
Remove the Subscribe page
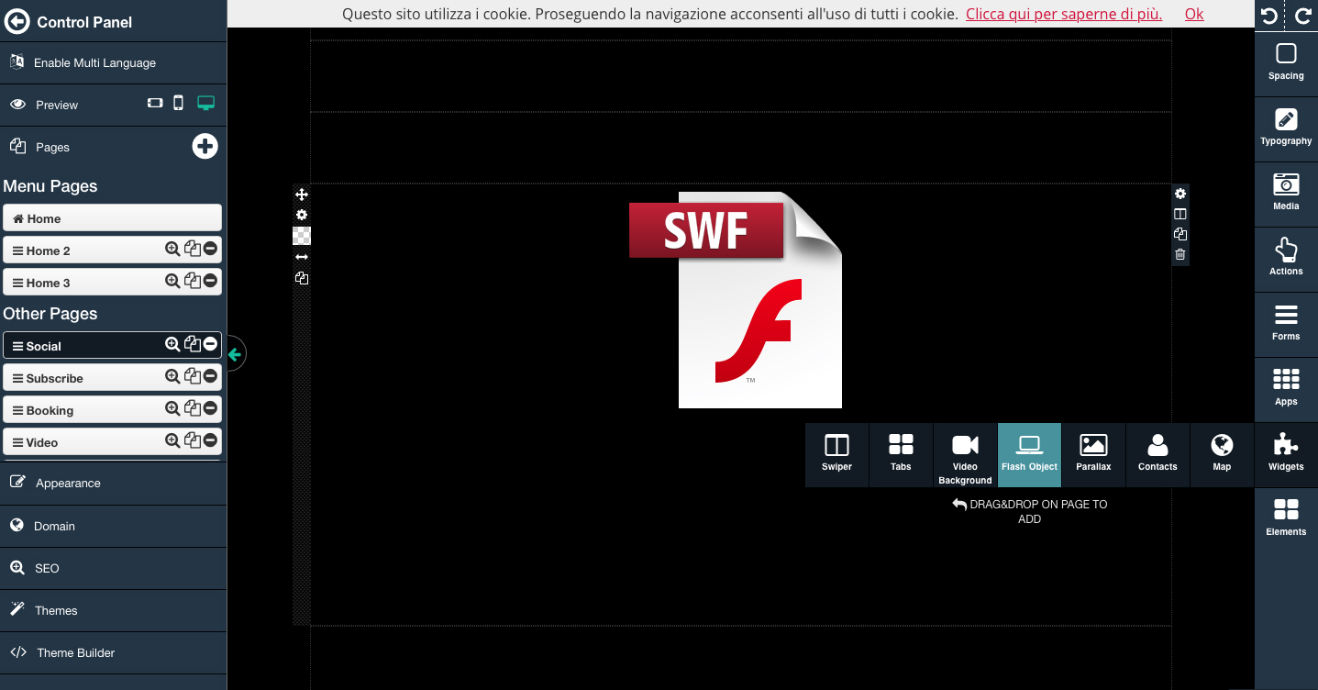(x=210, y=376)
